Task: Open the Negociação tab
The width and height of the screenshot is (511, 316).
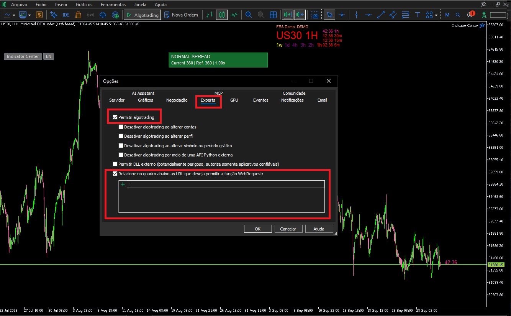Action: coord(177,100)
